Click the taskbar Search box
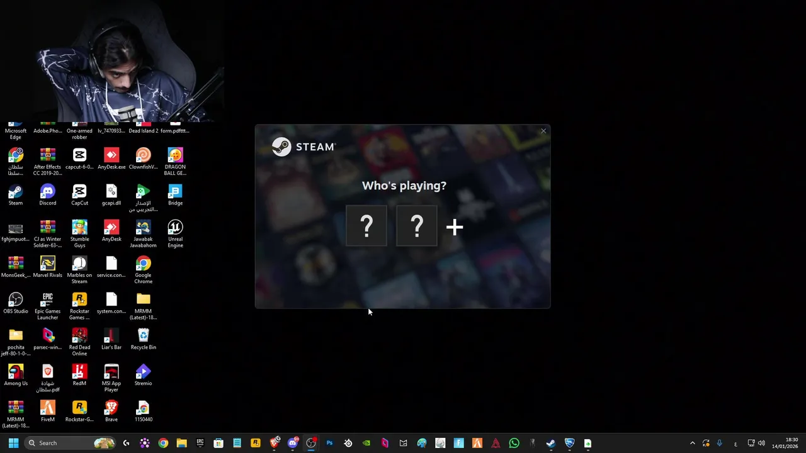Image resolution: width=806 pixels, height=453 pixels. [x=71, y=443]
